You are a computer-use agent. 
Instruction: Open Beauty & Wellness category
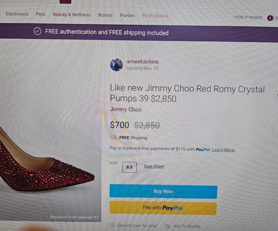[72, 15]
